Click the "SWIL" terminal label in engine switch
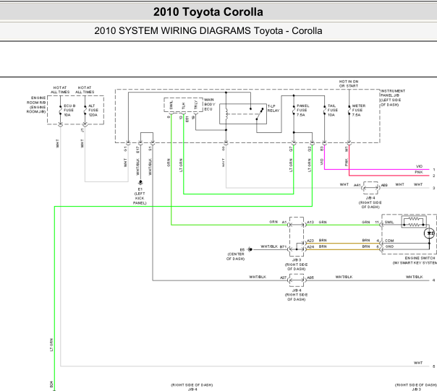 (389, 222)
